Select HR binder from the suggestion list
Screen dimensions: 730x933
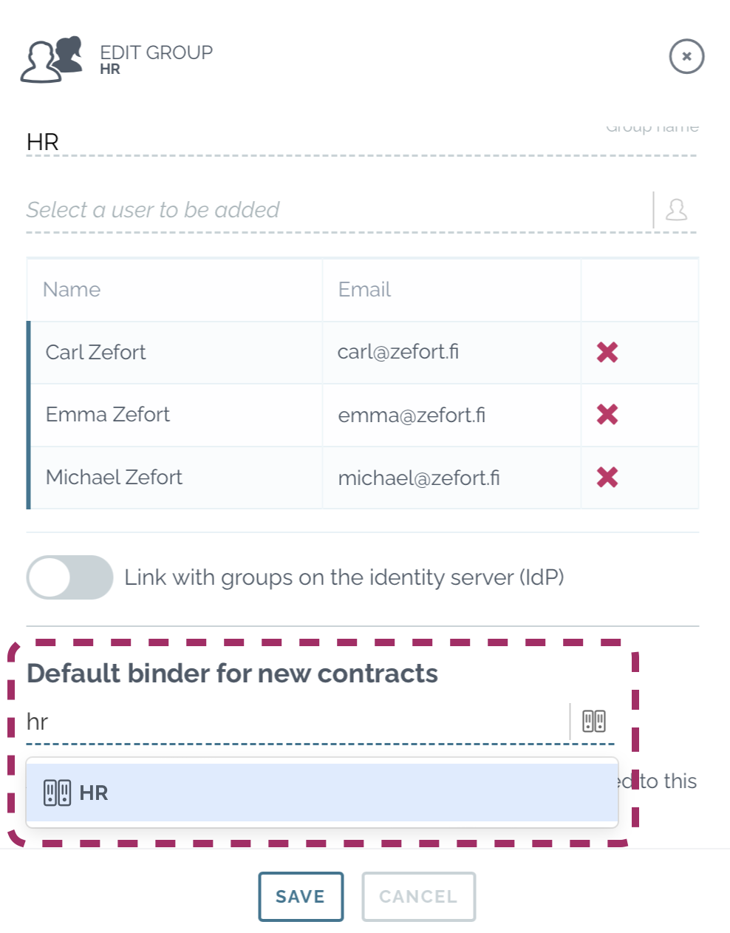(x=322, y=793)
